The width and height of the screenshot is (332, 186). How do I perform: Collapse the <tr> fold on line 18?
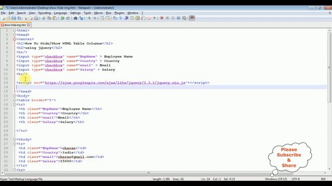click(x=15, y=104)
